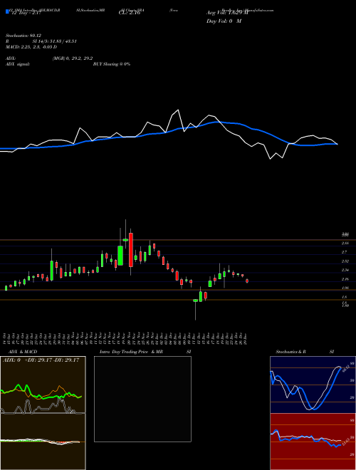The height and width of the screenshot is (470, 356).
Task: Click the 'Day Vol: 0 M' readout
Action: [224, 21]
